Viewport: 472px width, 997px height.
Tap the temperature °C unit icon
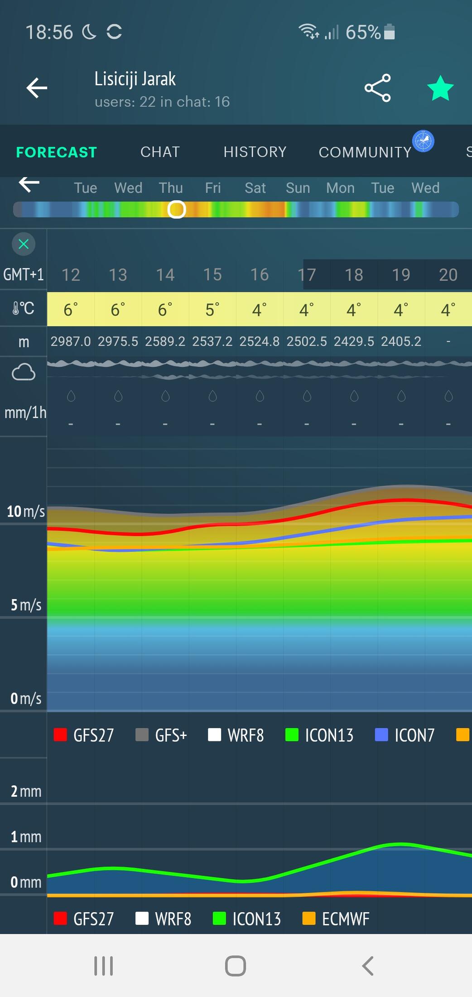[24, 309]
